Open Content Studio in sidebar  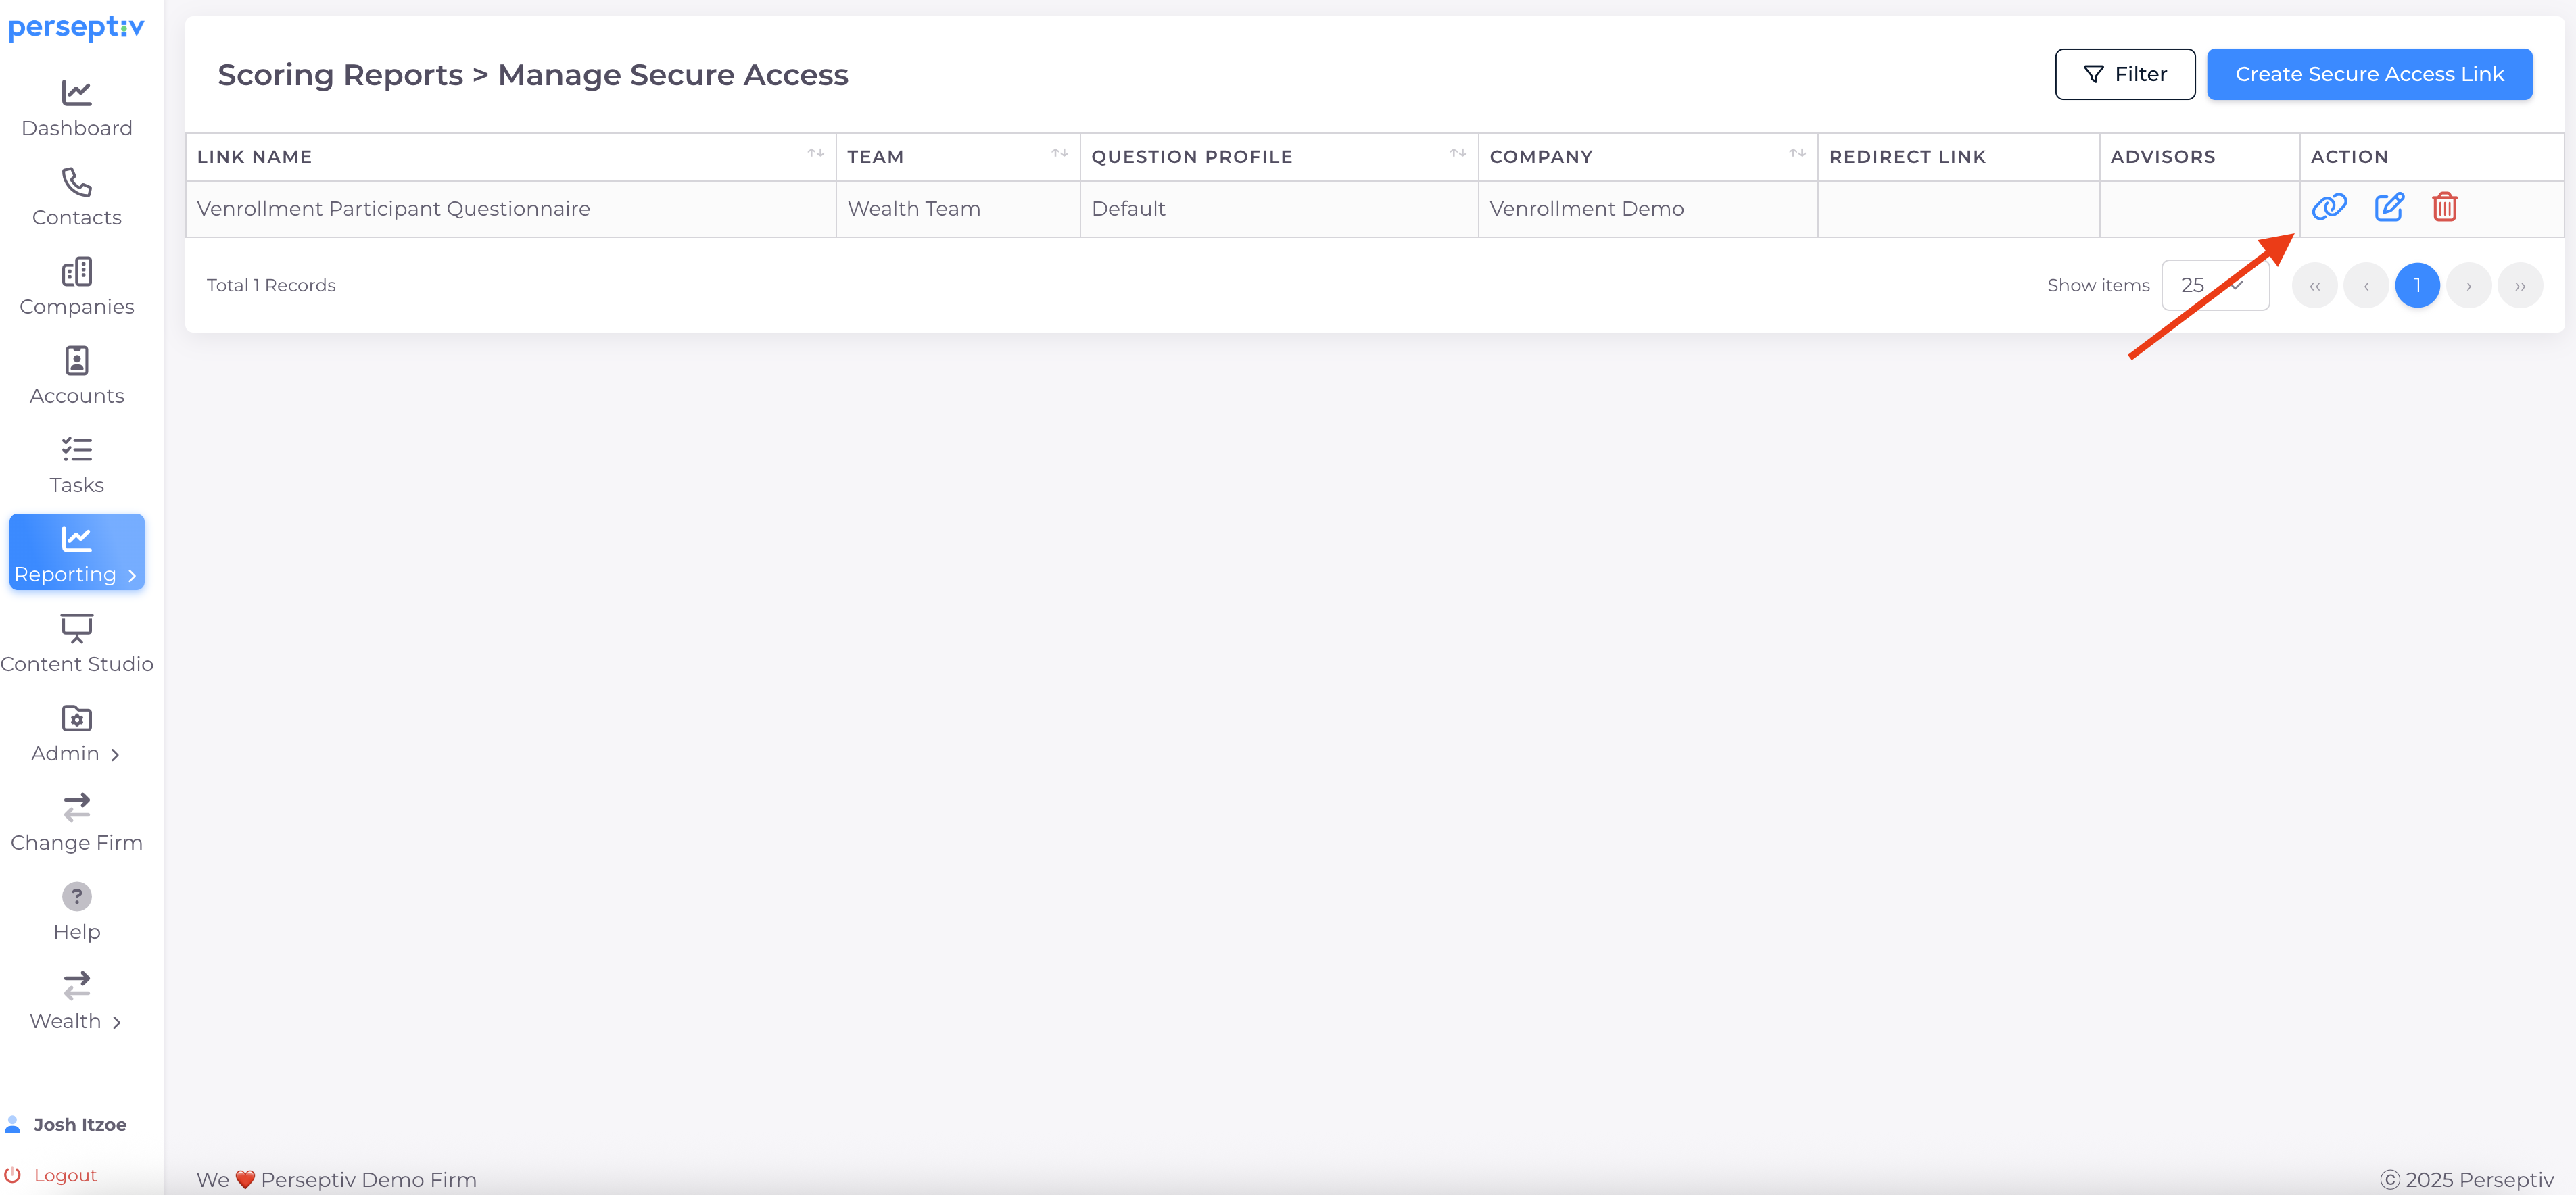click(77, 644)
